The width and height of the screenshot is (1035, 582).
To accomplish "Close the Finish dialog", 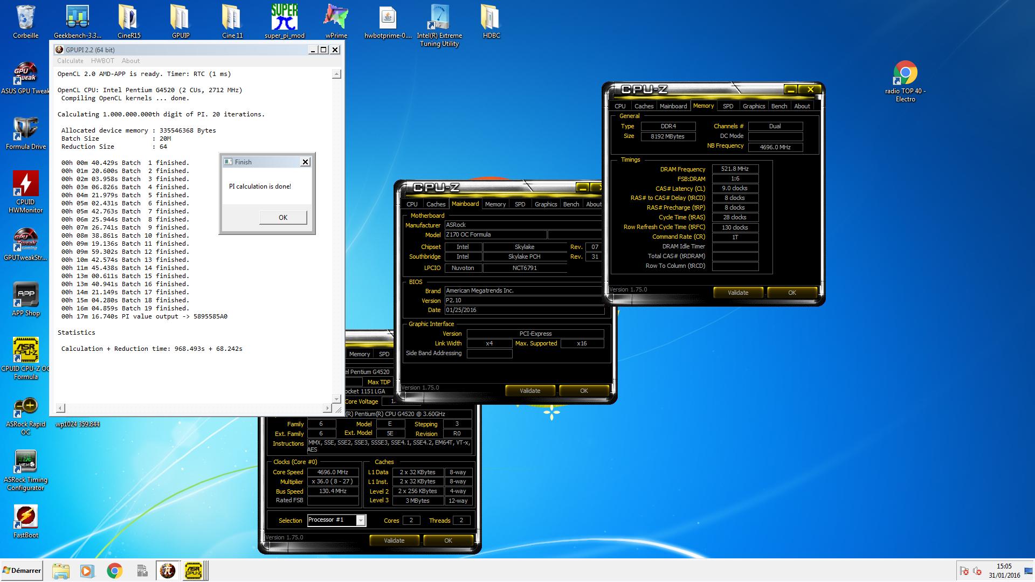I will [305, 162].
